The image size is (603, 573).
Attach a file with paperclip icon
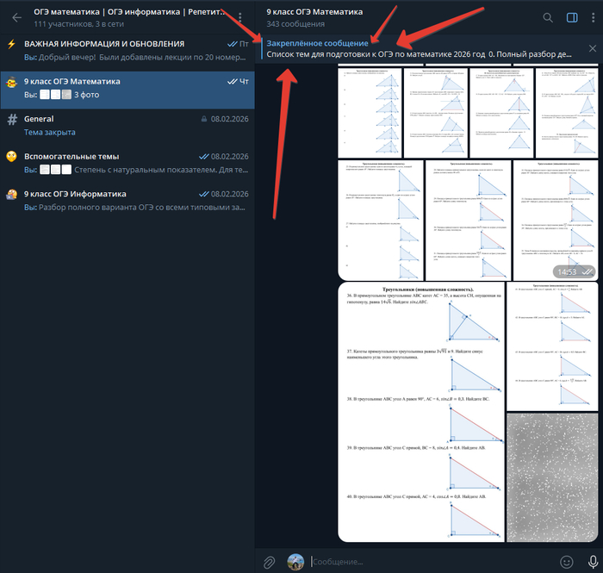coord(269,562)
